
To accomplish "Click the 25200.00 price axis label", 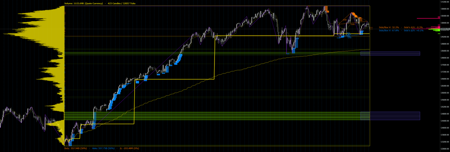I will [445, 107].
